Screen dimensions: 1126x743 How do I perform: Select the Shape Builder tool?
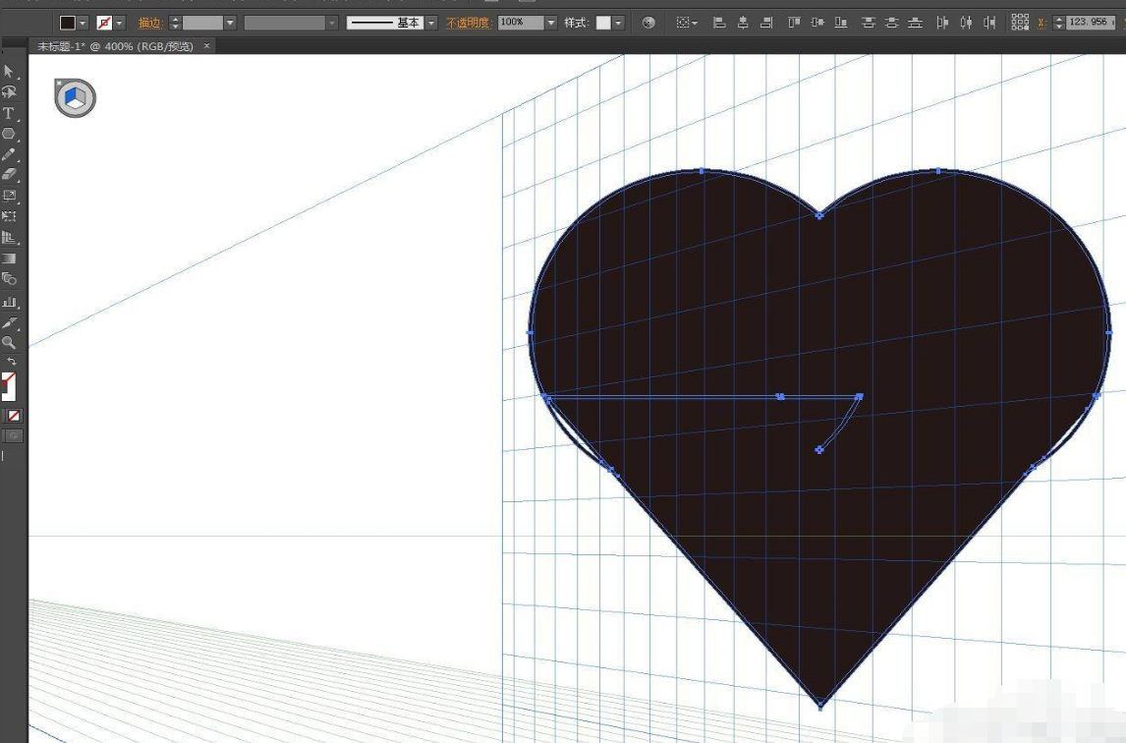(x=9, y=279)
